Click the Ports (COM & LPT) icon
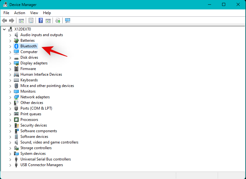This screenshot has width=246, height=179. point(16,108)
